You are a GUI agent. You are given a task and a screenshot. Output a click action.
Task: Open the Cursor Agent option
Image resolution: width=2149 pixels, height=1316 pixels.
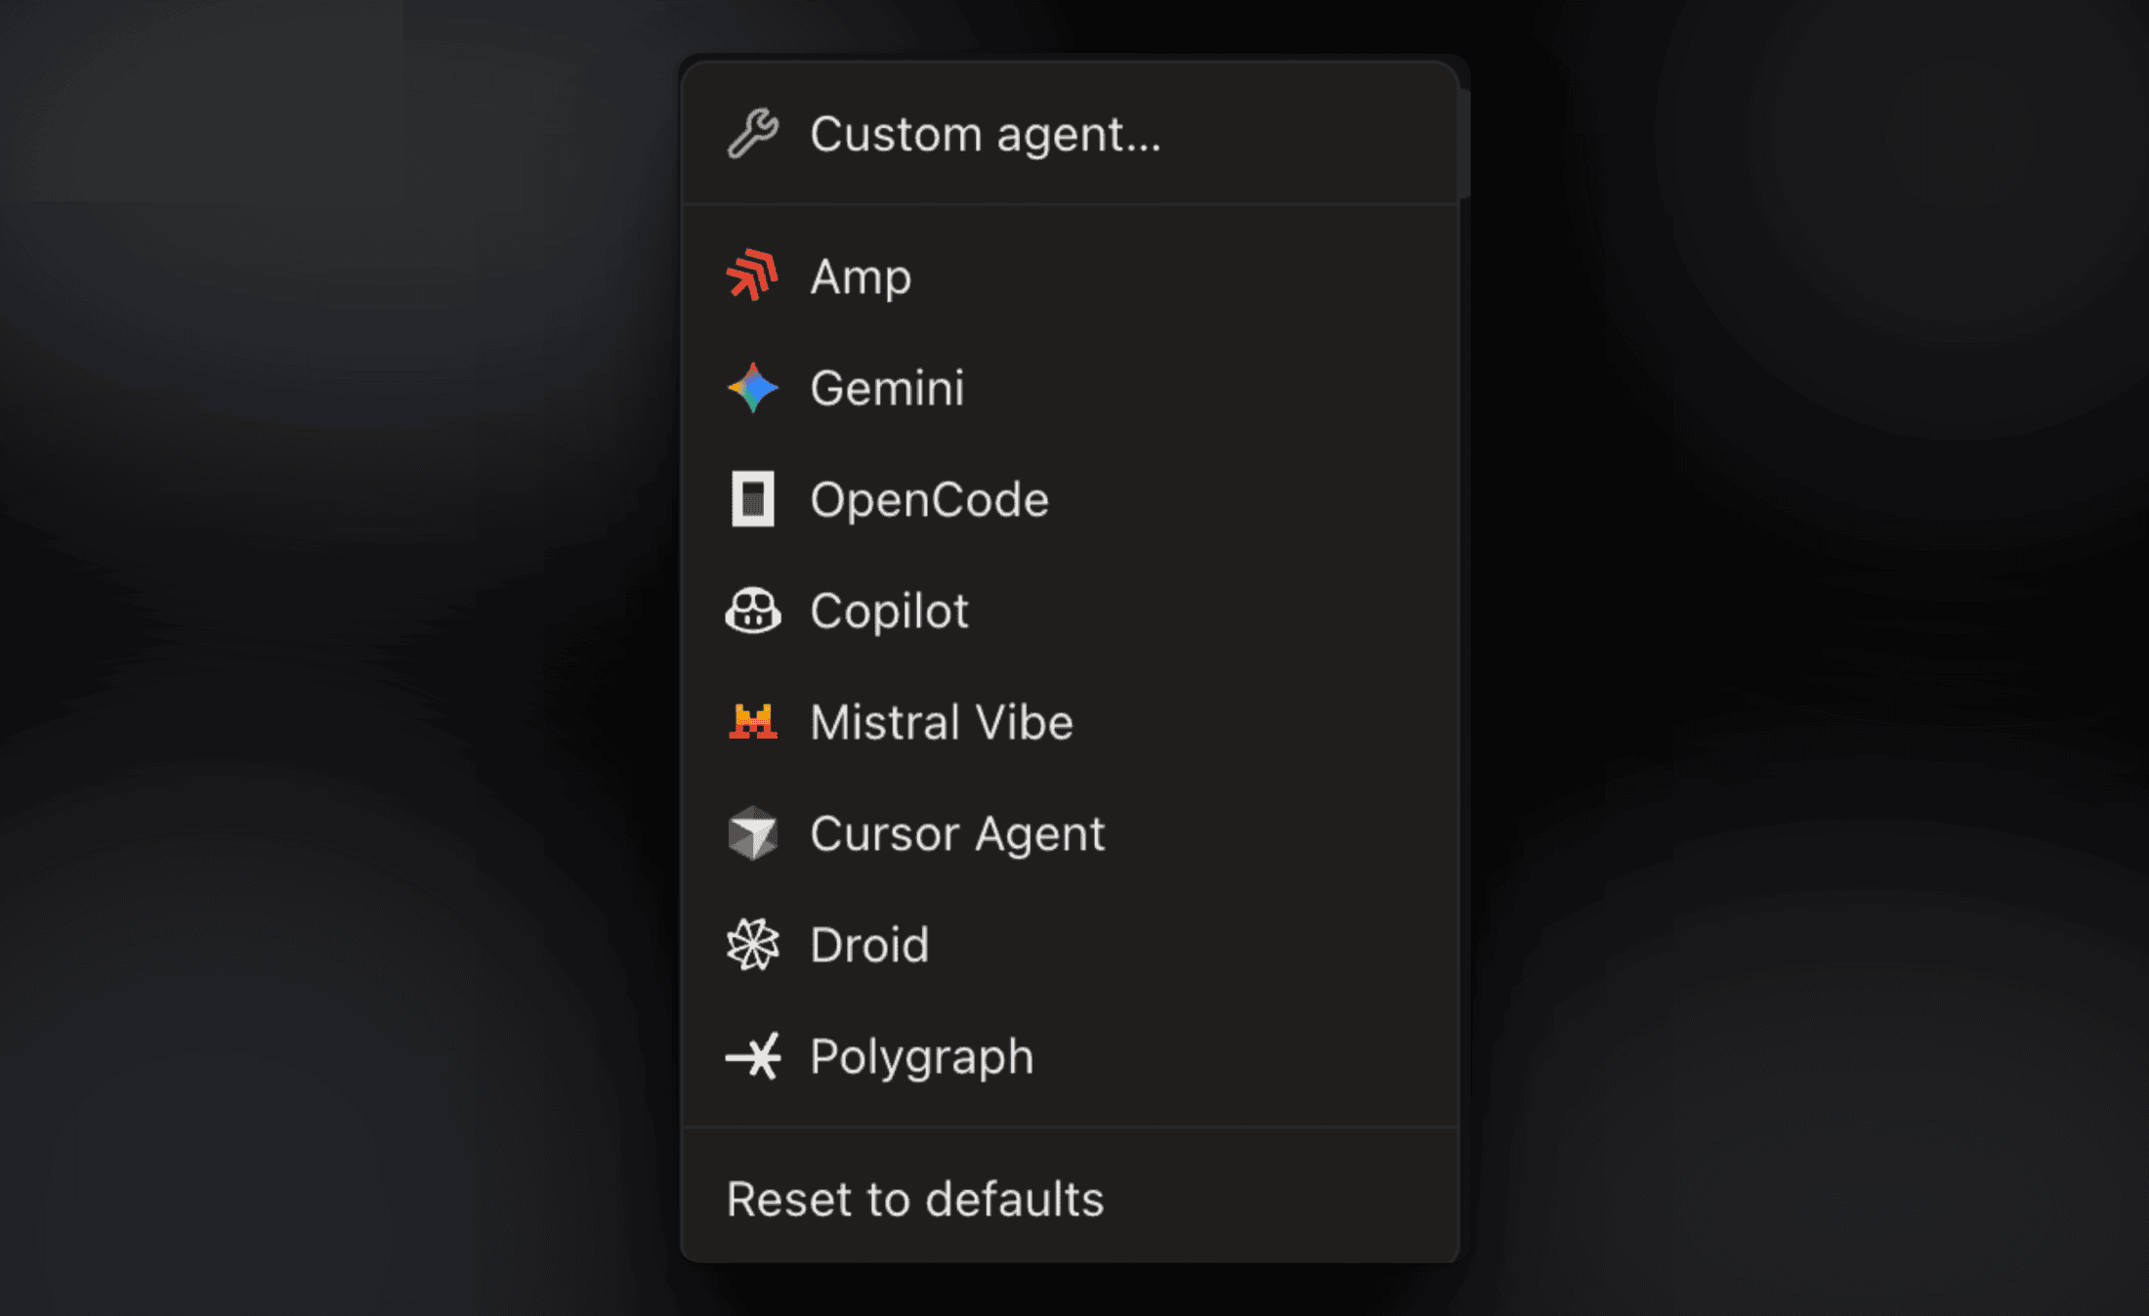1070,833
